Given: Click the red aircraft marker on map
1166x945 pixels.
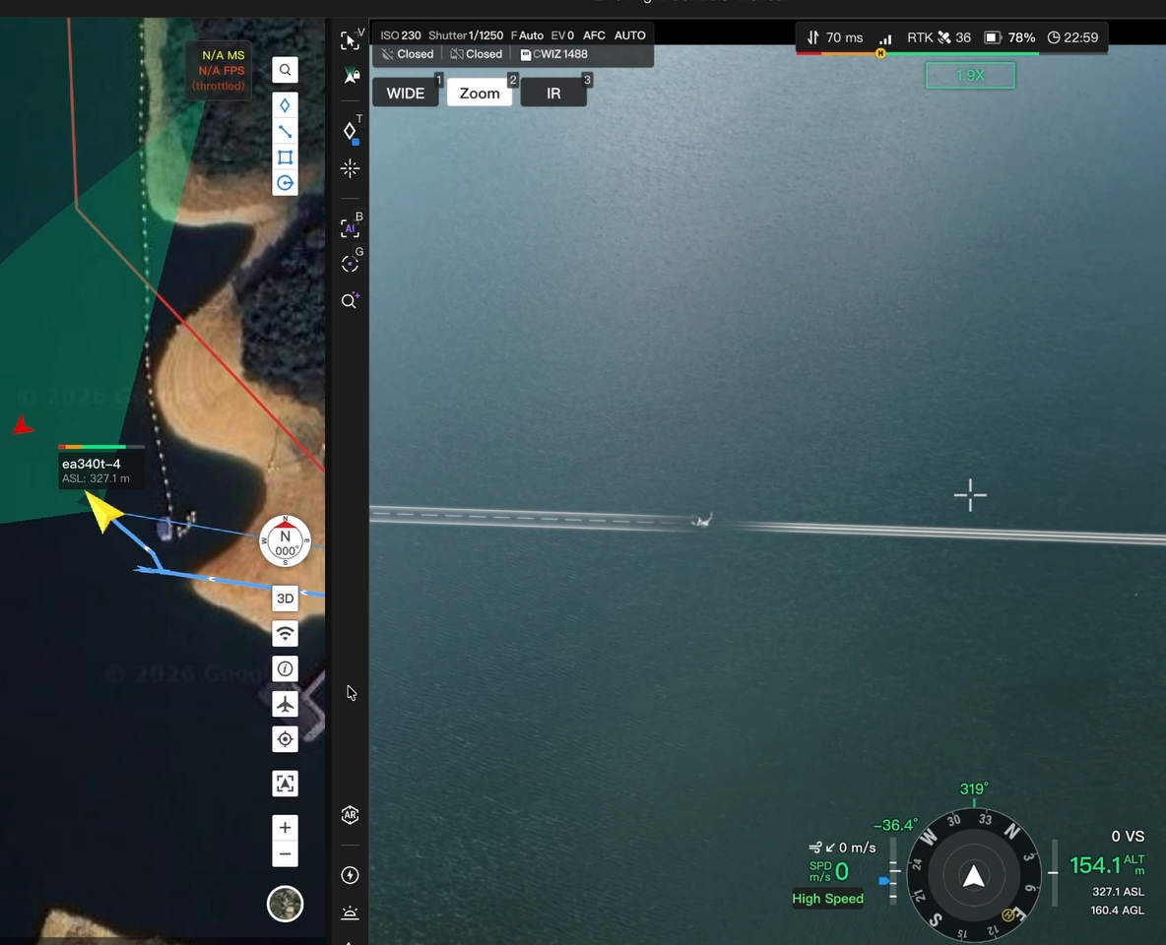Looking at the screenshot, I should 23,424.
